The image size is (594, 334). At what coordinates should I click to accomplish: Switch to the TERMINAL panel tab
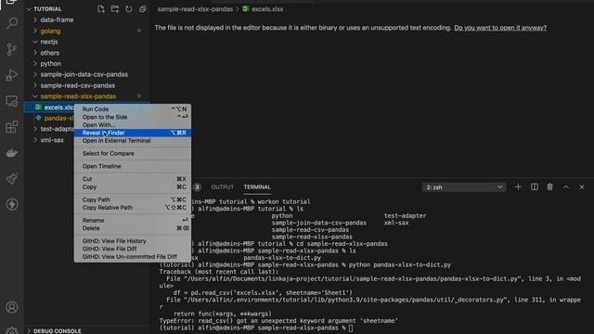coord(257,187)
